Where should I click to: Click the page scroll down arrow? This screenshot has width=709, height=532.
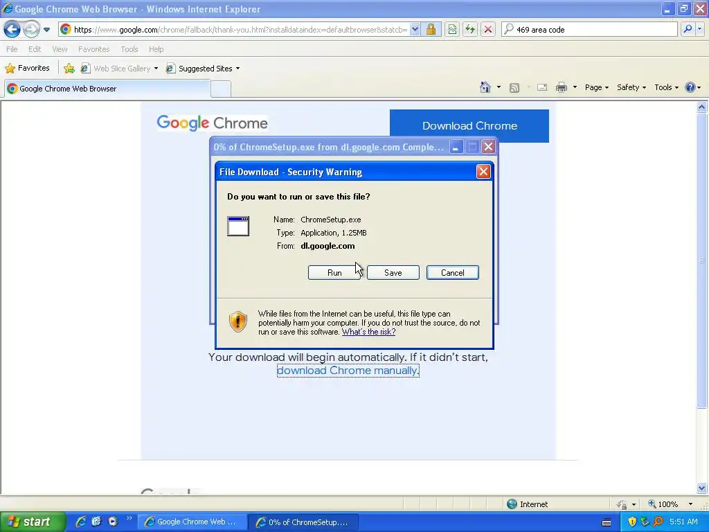tap(702, 488)
